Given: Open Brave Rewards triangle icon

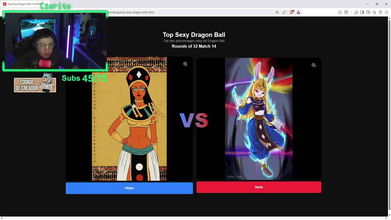Looking at the screenshot, I should pos(298,12).
